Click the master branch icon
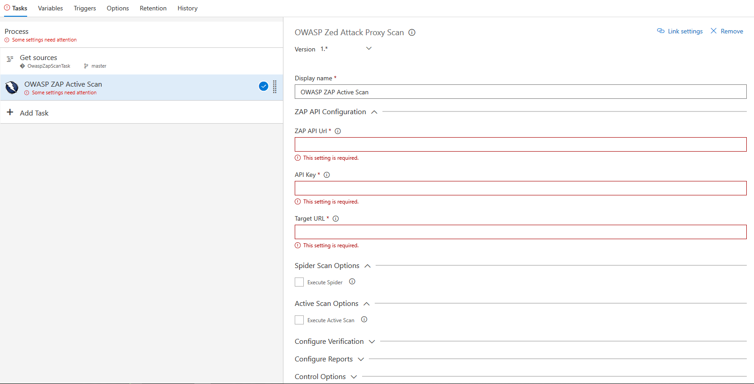 pos(86,66)
